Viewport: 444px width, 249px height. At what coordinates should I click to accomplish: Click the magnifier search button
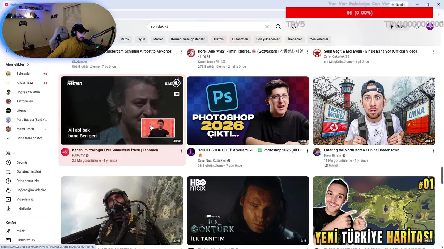click(278, 27)
